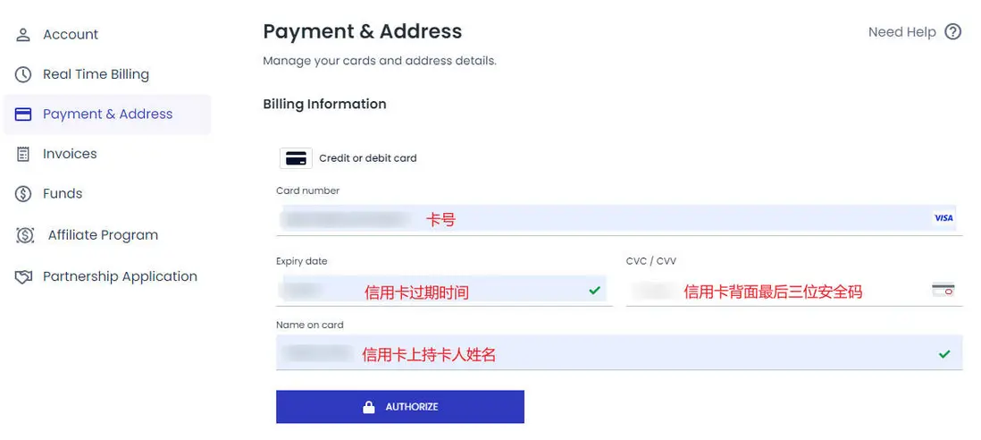This screenshot has height=440, width=981.
Task: Click the Partnership Application handshake icon
Action: 23,277
